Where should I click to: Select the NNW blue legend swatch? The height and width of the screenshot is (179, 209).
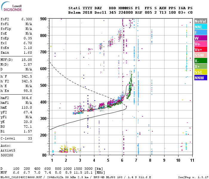(x=201, y=78)
